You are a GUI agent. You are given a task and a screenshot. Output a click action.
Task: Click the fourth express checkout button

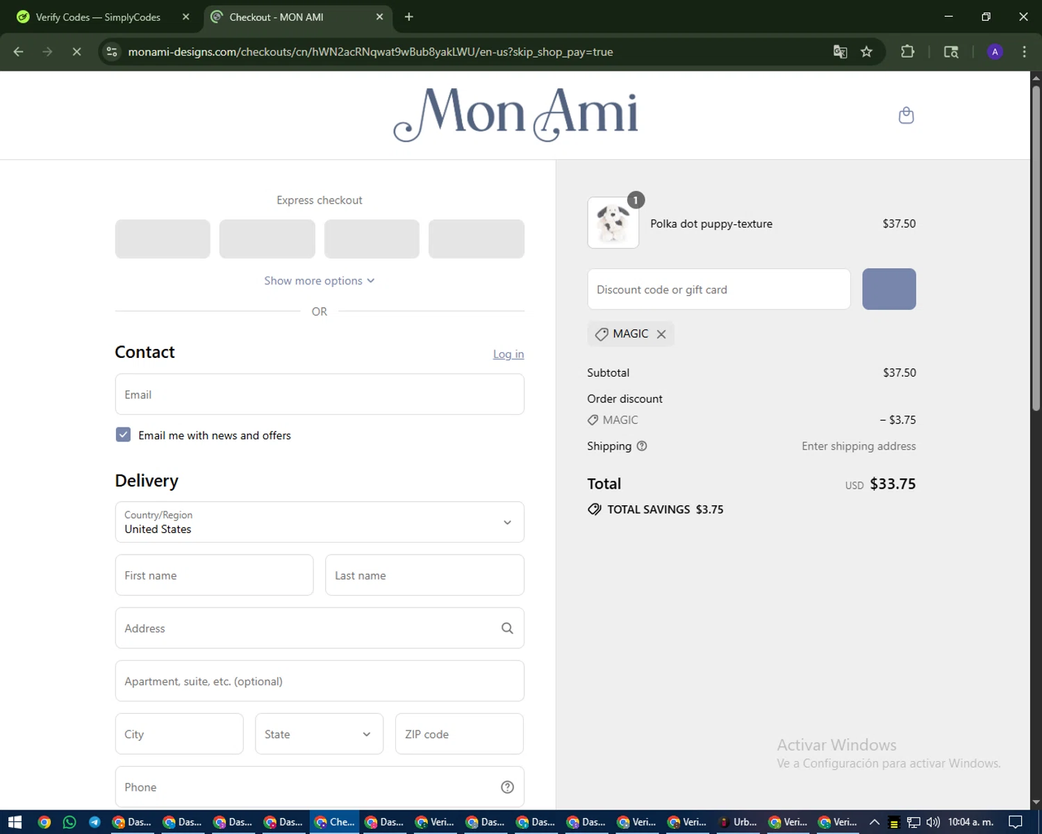click(477, 239)
